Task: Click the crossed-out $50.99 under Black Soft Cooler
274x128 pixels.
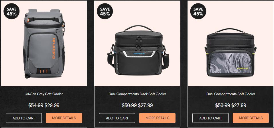Action: [x=129, y=105]
